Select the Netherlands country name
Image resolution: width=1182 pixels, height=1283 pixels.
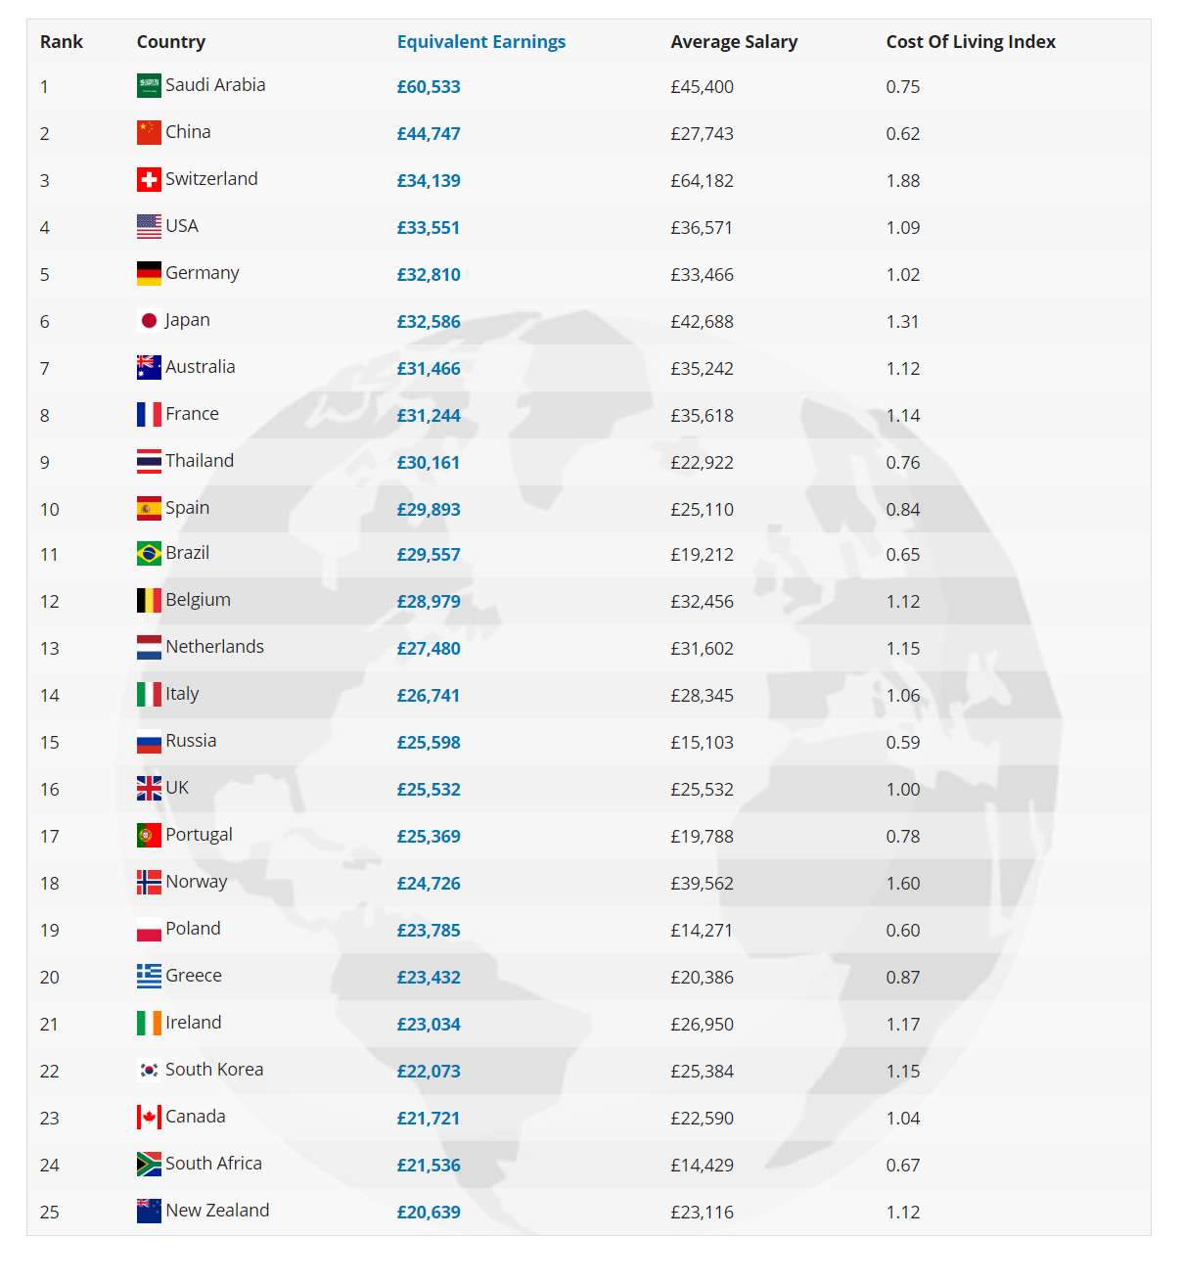coord(214,647)
